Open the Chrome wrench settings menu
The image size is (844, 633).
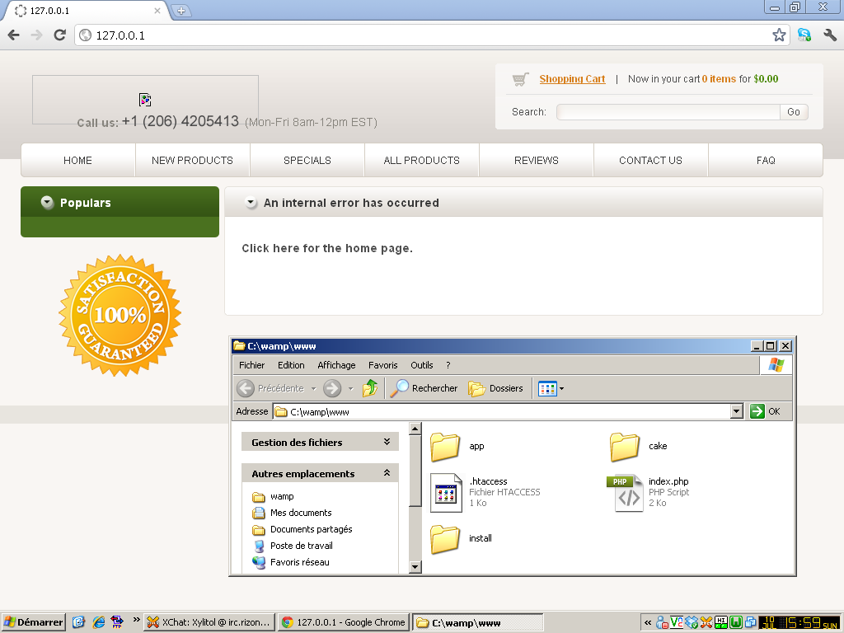click(830, 35)
